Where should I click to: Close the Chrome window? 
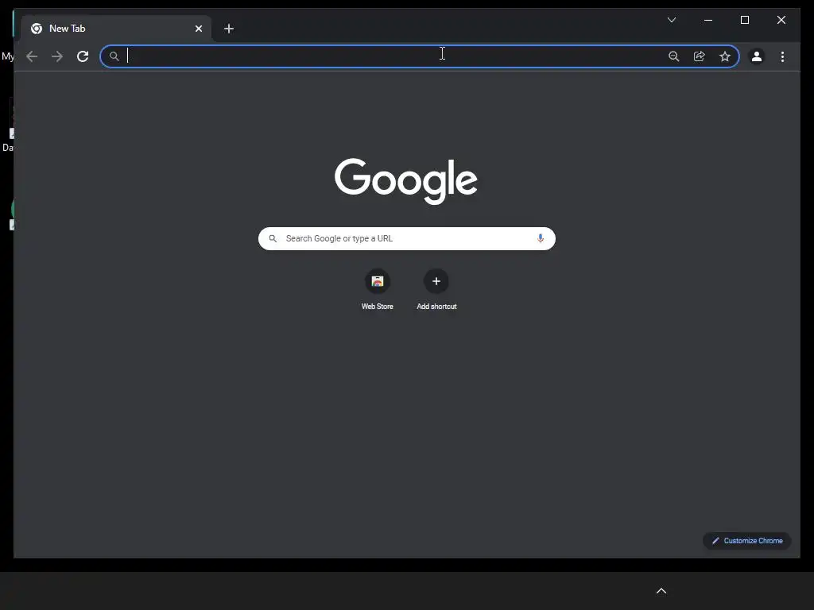point(781,20)
